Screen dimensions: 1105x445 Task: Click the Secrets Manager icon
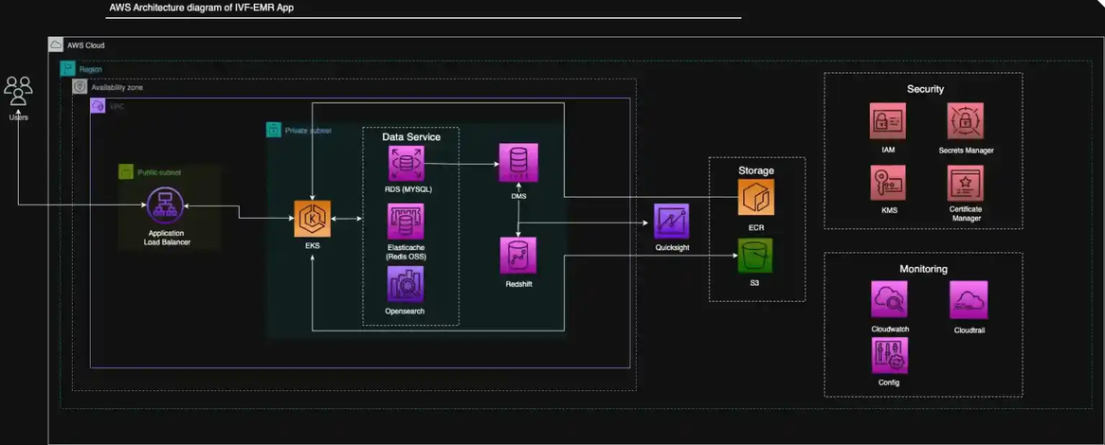pos(966,121)
